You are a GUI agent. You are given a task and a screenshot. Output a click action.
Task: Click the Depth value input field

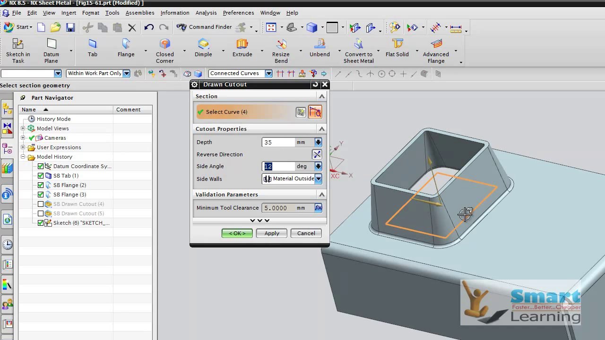(x=278, y=142)
